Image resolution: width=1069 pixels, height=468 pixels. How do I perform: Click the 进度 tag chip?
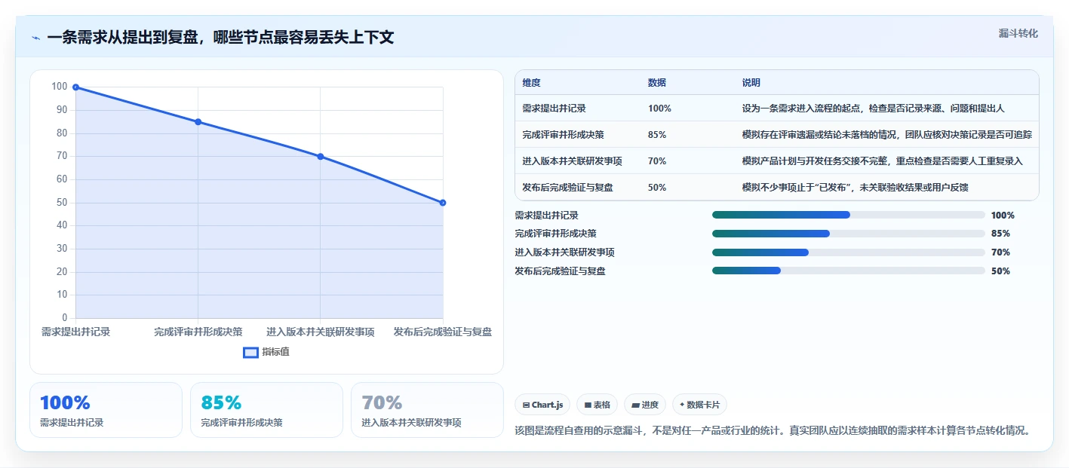645,405
